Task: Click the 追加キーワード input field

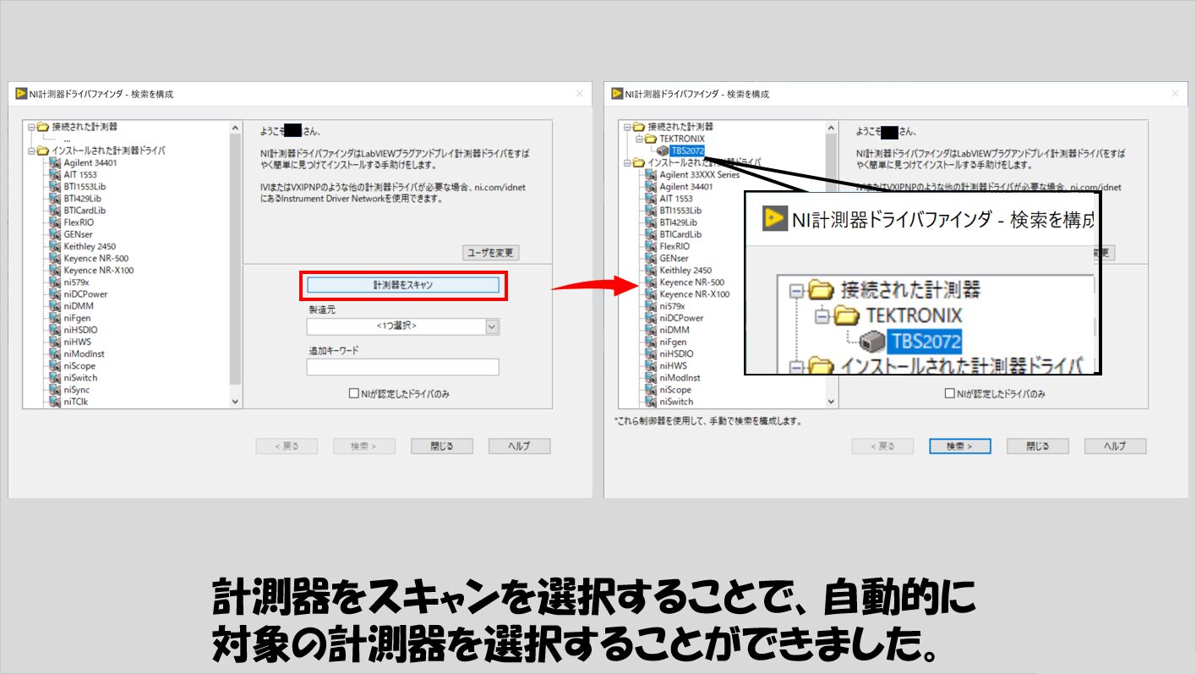Action: [402, 367]
